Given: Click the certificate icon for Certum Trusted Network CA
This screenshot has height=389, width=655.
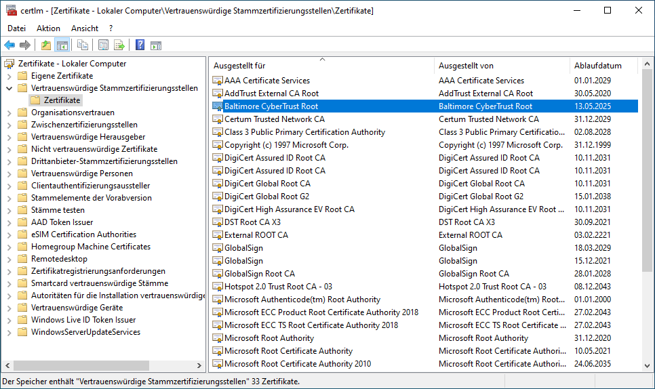Looking at the screenshot, I should 217,119.
